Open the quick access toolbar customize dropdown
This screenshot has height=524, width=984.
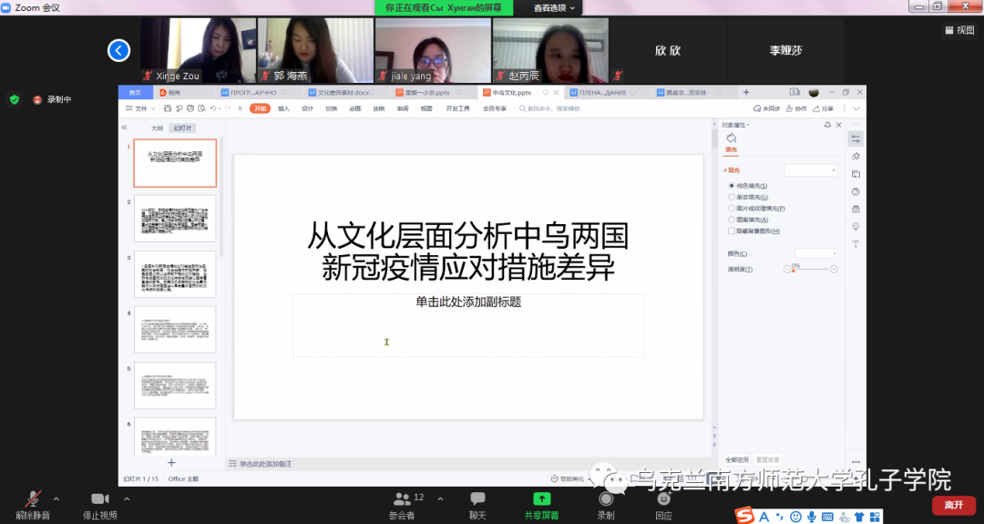[x=240, y=108]
